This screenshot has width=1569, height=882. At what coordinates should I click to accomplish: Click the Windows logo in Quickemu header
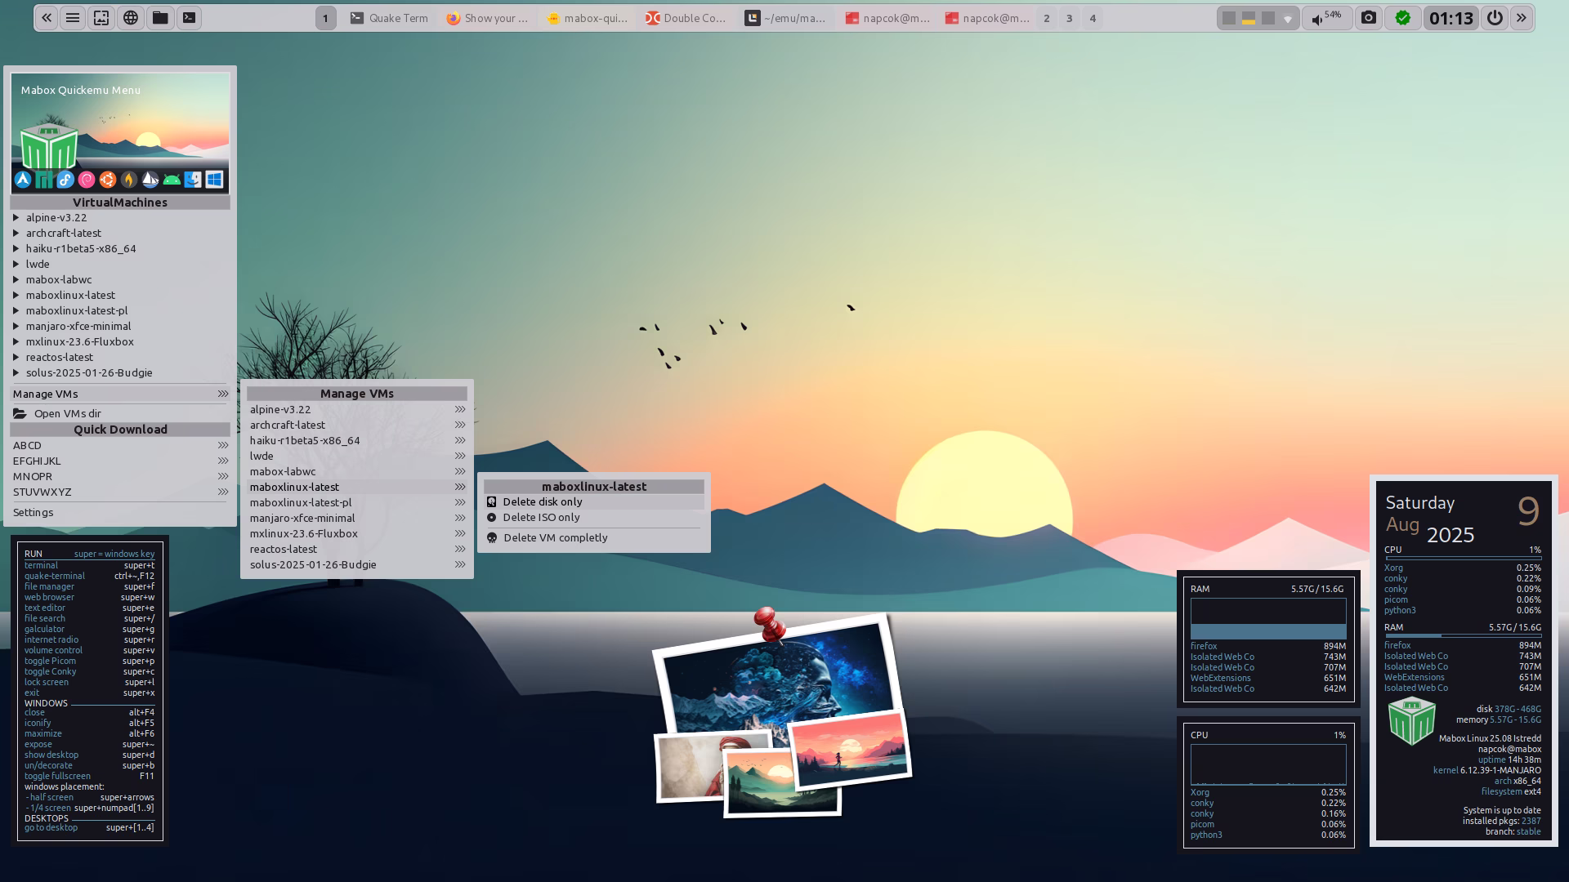214,180
